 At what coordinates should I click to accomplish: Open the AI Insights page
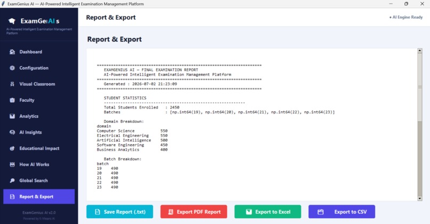(39, 132)
